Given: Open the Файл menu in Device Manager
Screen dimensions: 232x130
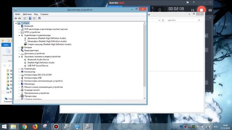Looking at the screenshot, I should 18,14.
